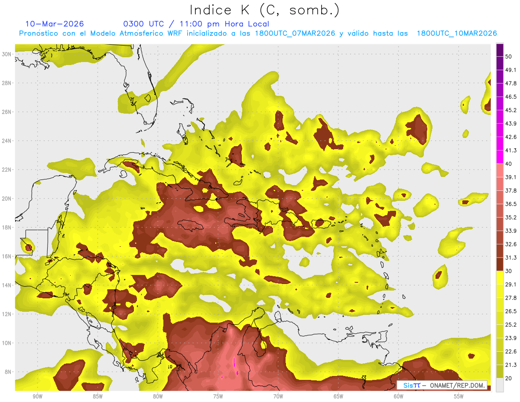Click the '60W' longitude axis label
The image size is (520, 402).
point(399,397)
